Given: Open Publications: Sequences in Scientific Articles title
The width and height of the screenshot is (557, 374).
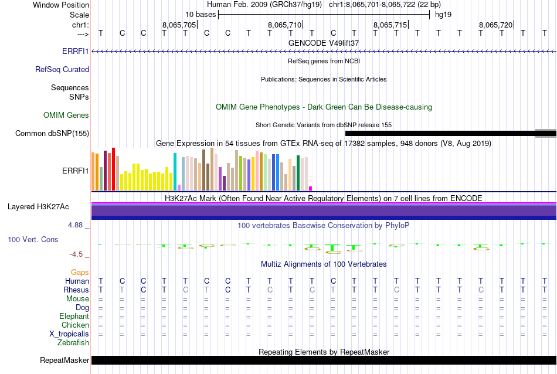Looking at the screenshot, I should pyautogui.click(x=324, y=79).
